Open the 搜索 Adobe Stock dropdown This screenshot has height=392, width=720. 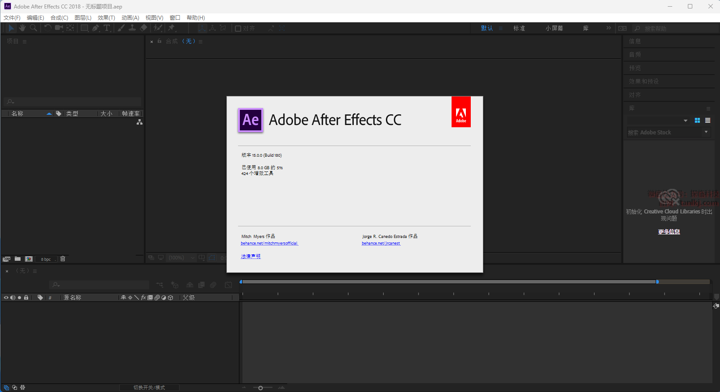point(706,132)
